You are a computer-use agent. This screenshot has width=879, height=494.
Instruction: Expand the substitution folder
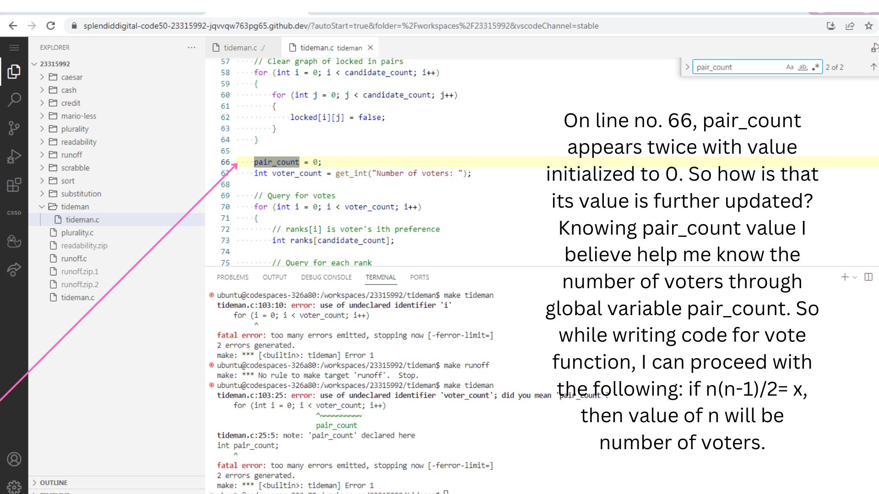point(42,193)
